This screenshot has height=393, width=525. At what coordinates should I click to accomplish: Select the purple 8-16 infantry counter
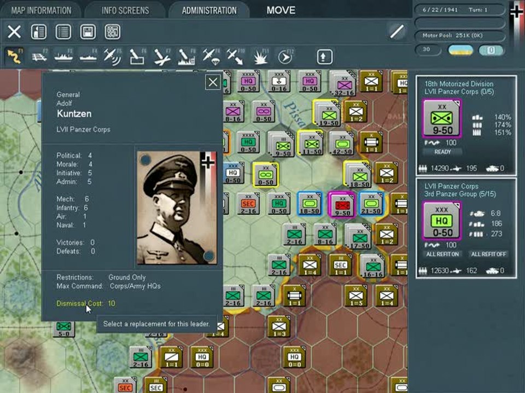pyautogui.click(x=233, y=112)
